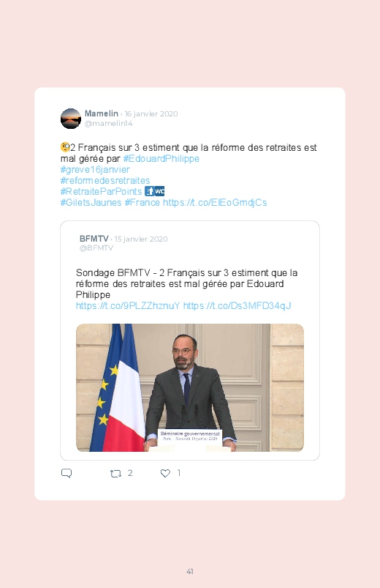Open the #EdouardPhilippe hashtag
Image resolution: width=380 pixels, height=588 pixels.
[161, 159]
